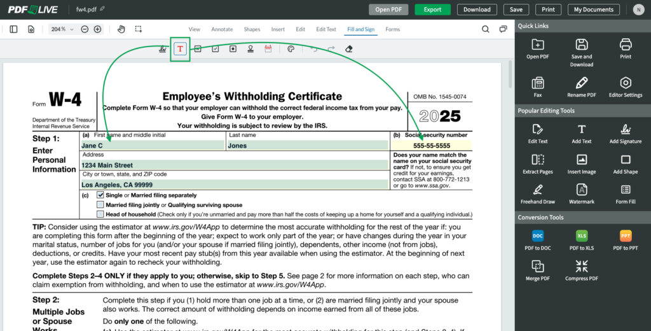Click the Print button in header
This screenshot has height=331, width=651.
[x=549, y=10]
